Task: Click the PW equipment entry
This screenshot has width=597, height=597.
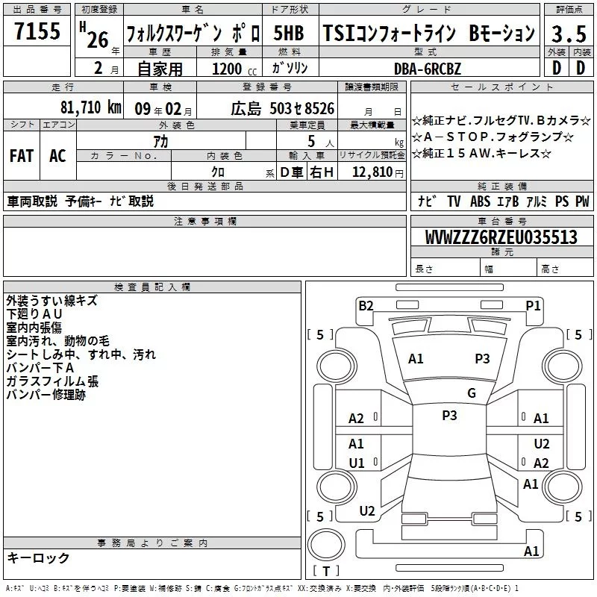Action: (582, 201)
